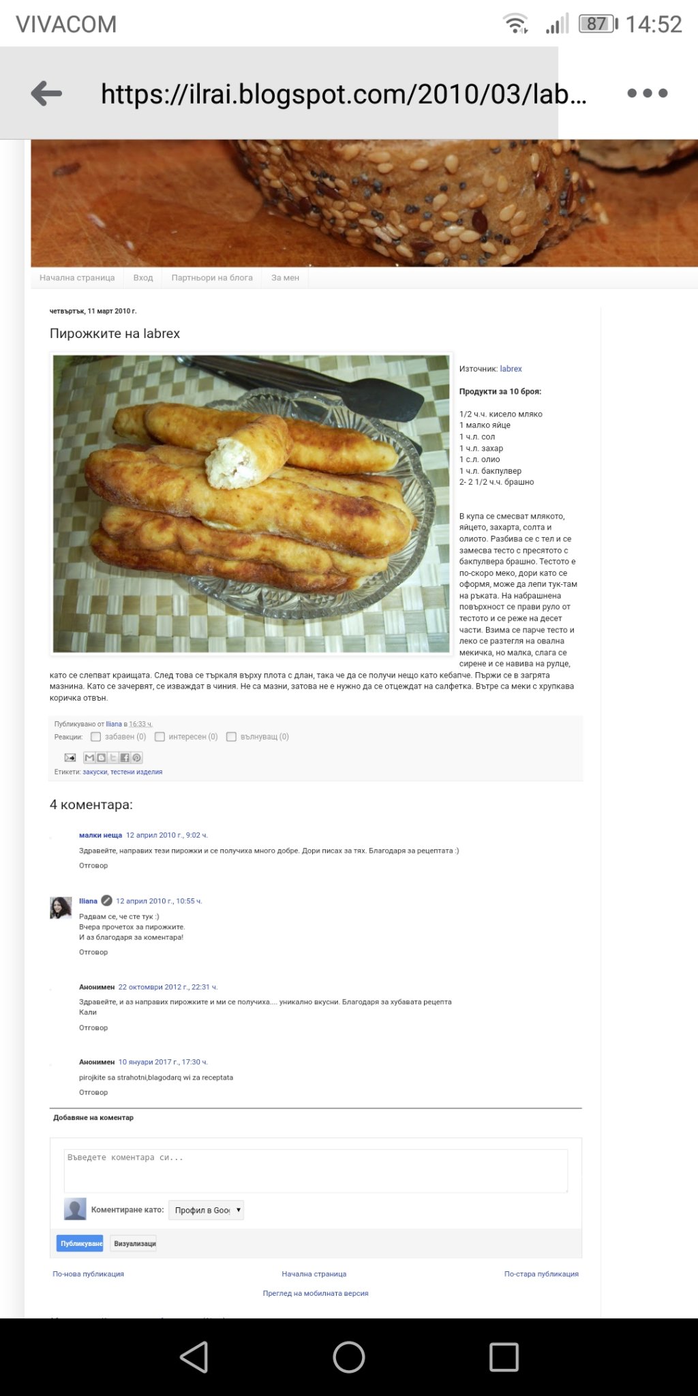Share post via Gmail icon
This screenshot has width=698, height=1396.
click(89, 757)
